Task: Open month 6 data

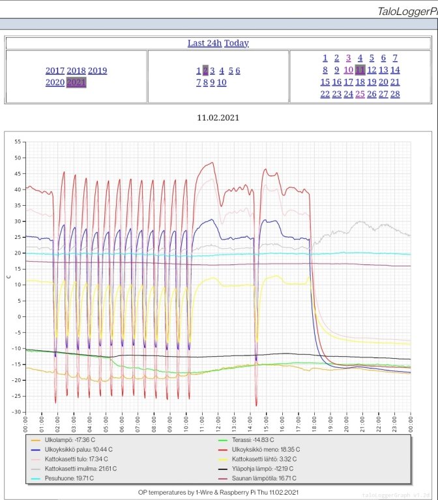Action: pyautogui.click(x=238, y=70)
